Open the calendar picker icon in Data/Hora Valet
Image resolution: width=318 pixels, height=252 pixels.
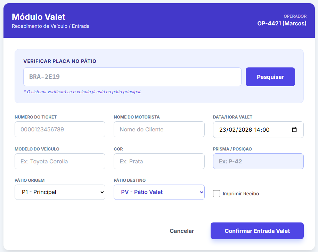(294, 130)
